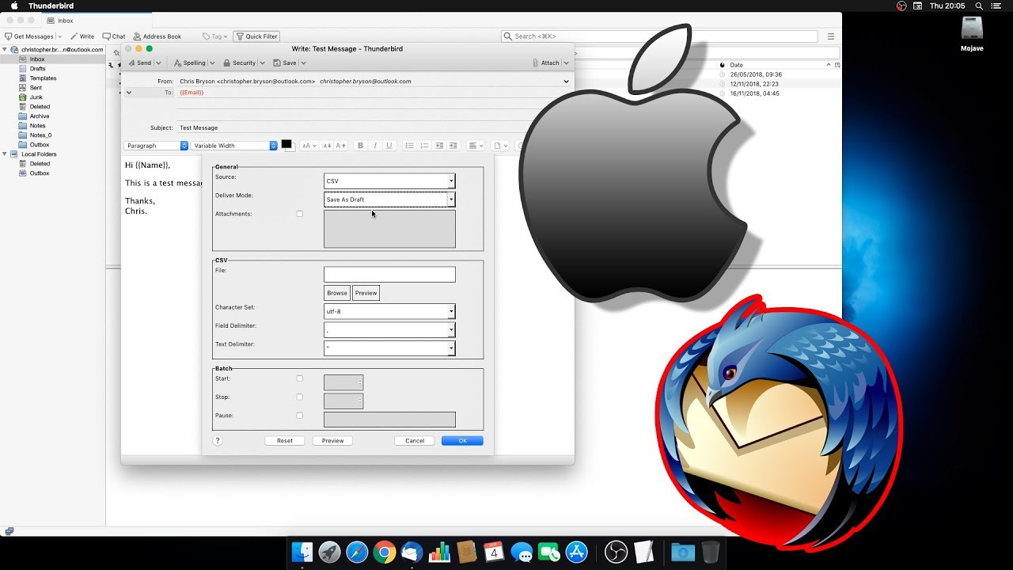1013x570 pixels.
Task: Open Safari from the Dock
Action: (x=357, y=552)
